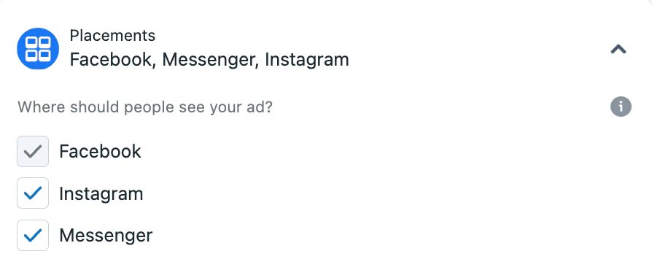Click the "Facebook, Messenger, Instagram" summary line

209,60
